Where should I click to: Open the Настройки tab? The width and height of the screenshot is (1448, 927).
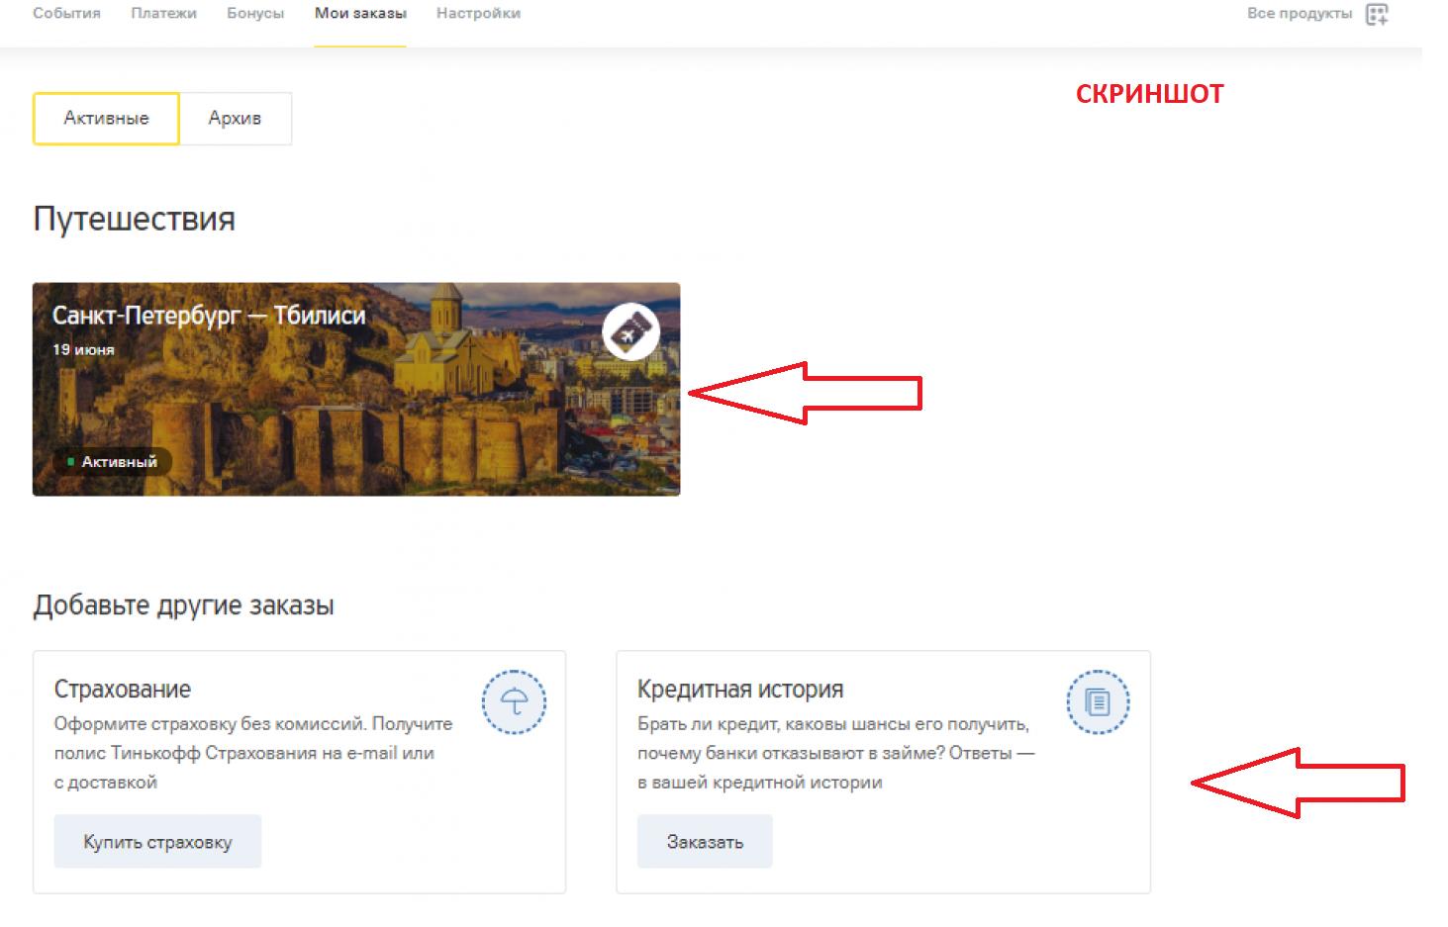click(x=478, y=14)
